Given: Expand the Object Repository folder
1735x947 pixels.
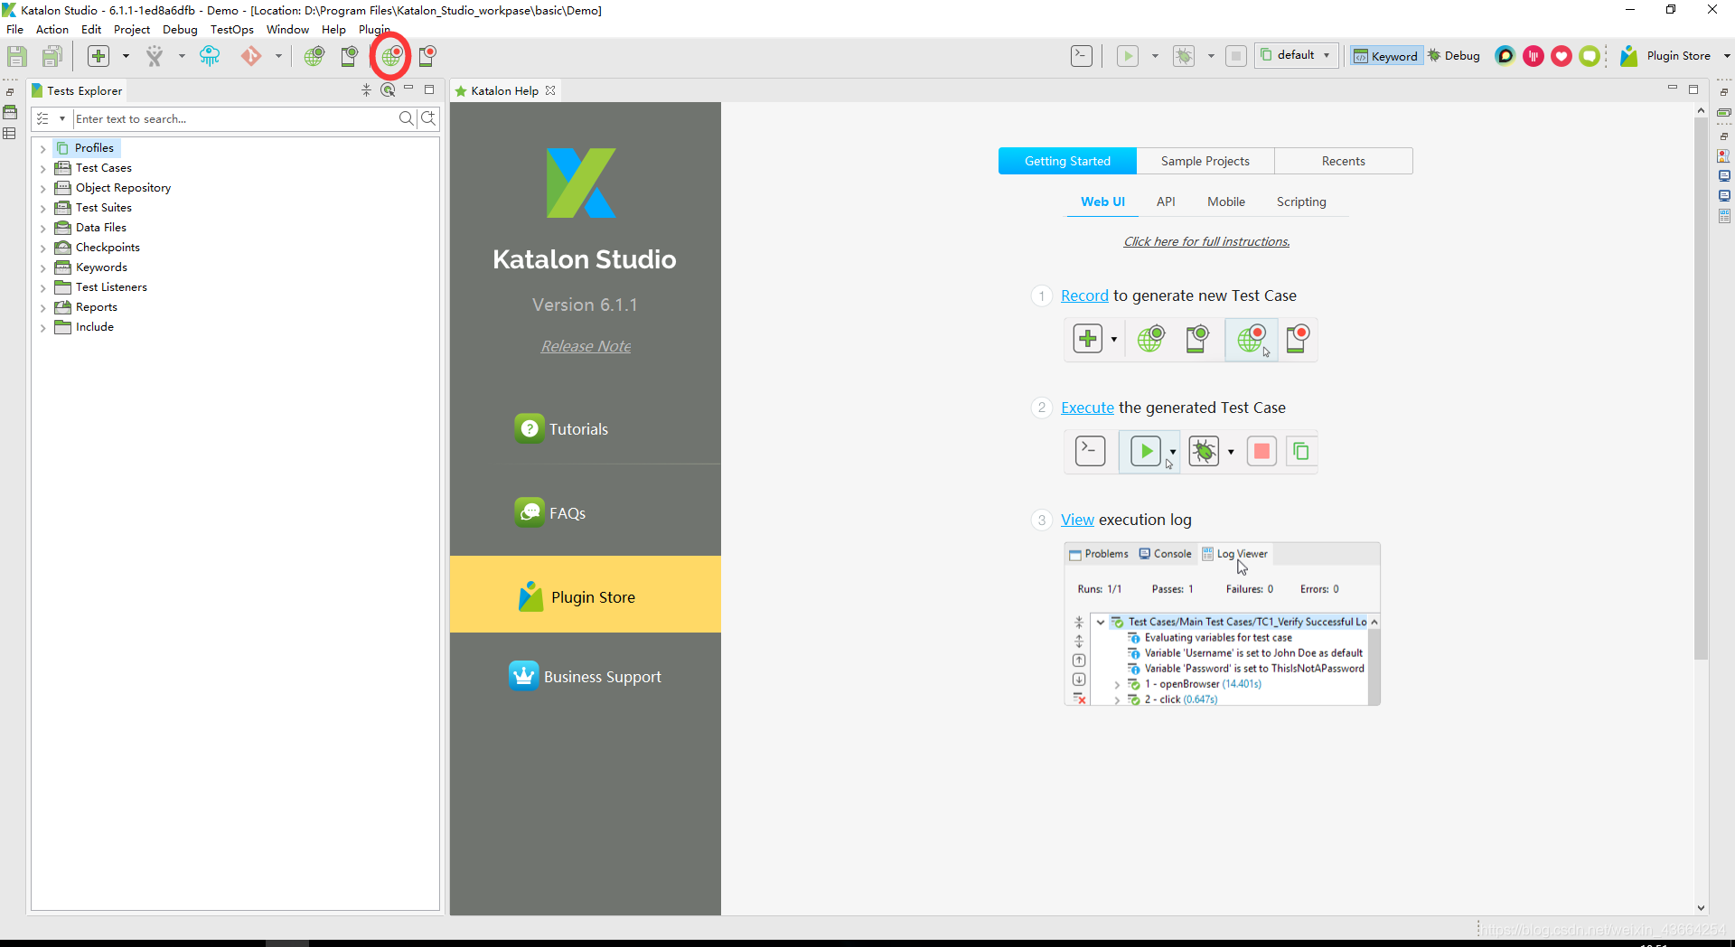Looking at the screenshot, I should point(42,188).
